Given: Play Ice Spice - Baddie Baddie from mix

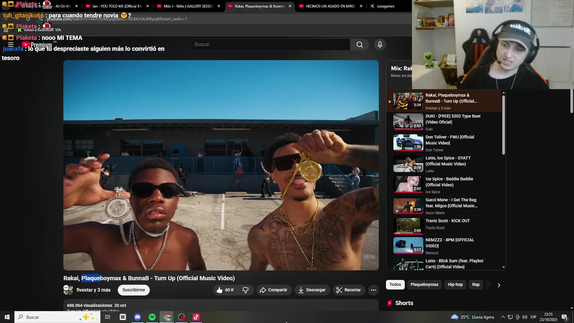Looking at the screenshot, I should [444, 185].
